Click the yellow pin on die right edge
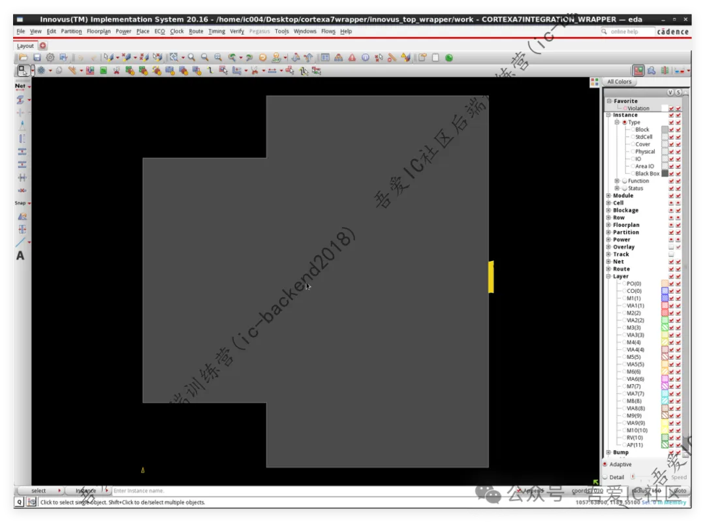 tap(491, 277)
